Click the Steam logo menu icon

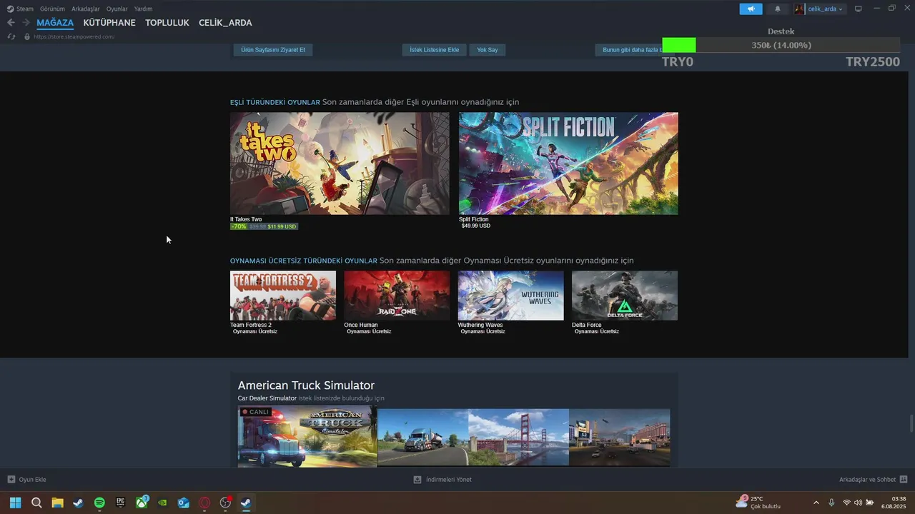(10, 9)
